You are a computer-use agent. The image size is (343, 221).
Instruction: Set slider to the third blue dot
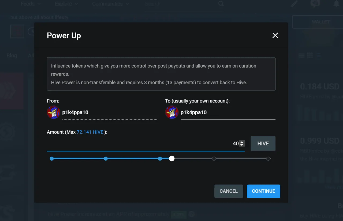pos(160,159)
